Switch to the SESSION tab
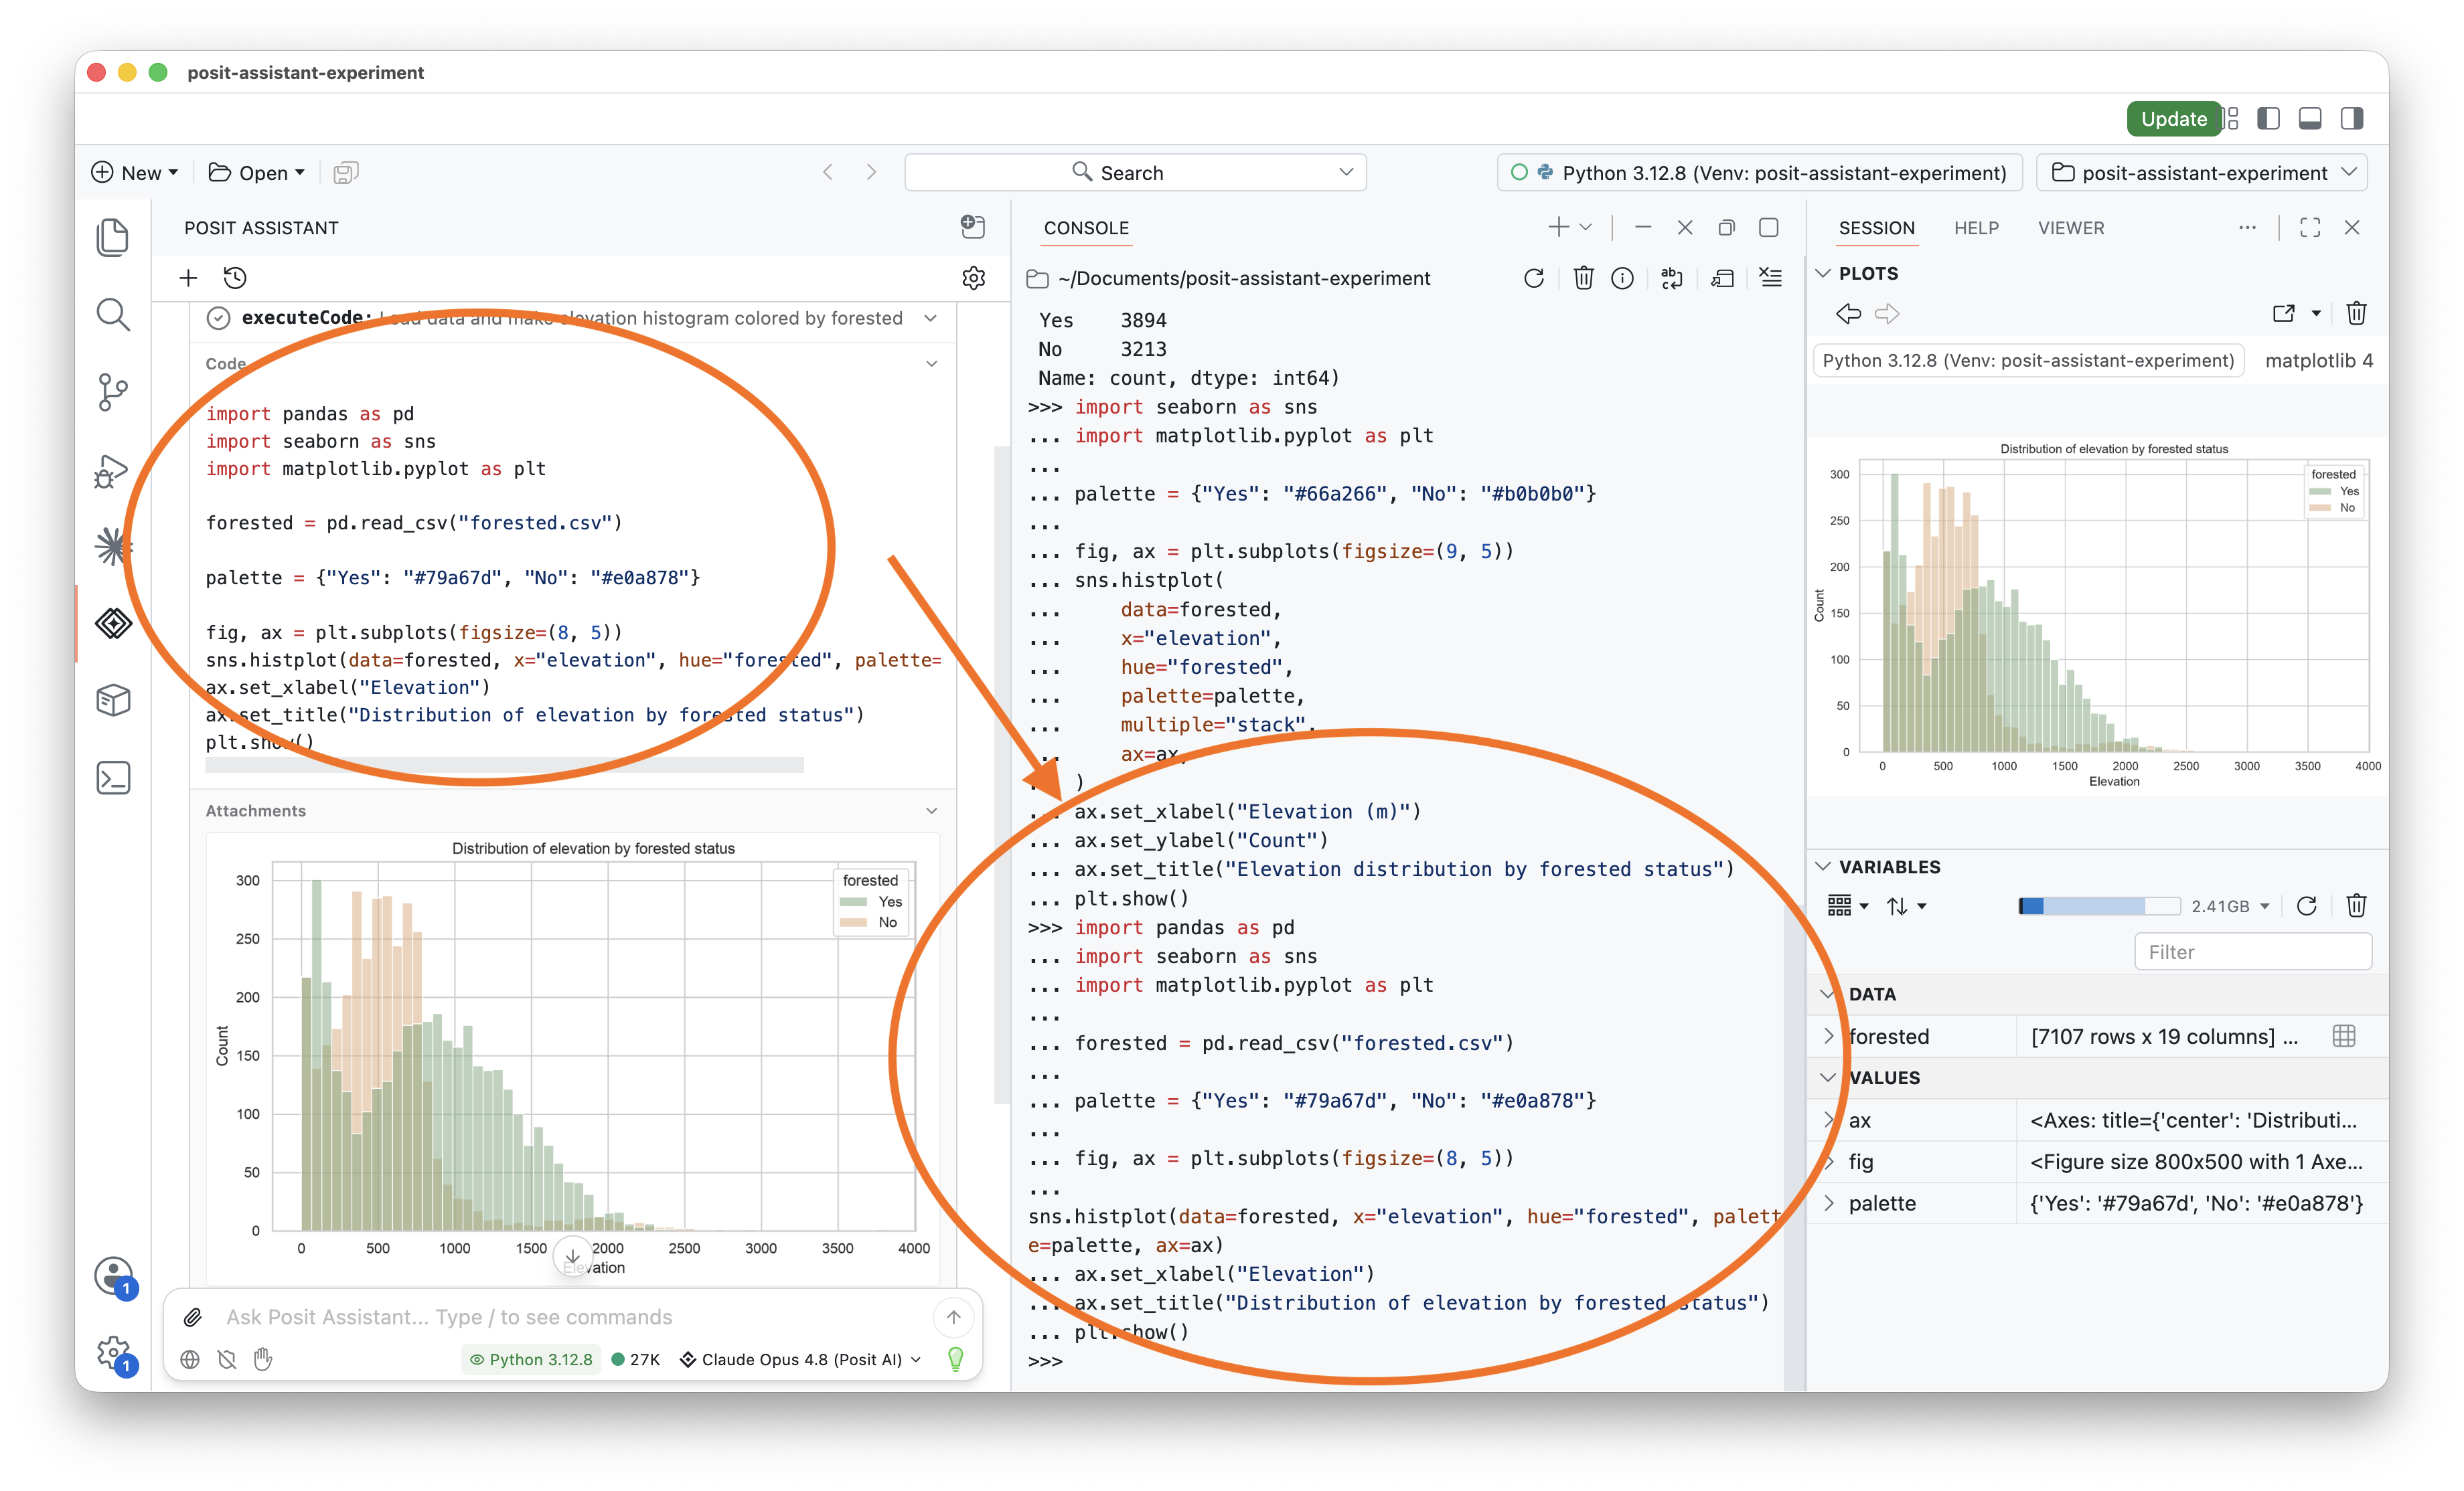Viewport: 2464px width, 1491px height. [x=1877, y=228]
